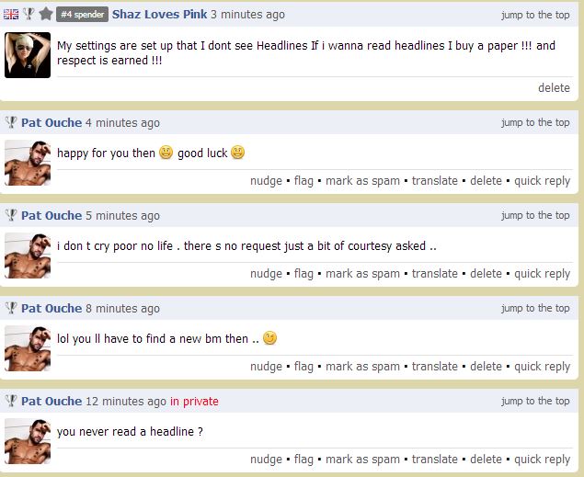Viewport: 584px width, 477px height.
Task: Click the gray star icon in Shaz's header
Action: (x=46, y=14)
